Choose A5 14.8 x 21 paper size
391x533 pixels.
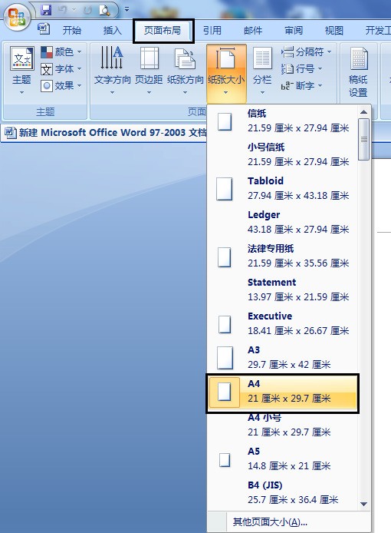point(282,459)
